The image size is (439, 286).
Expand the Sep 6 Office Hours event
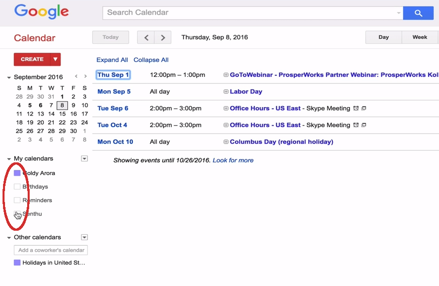(226, 108)
